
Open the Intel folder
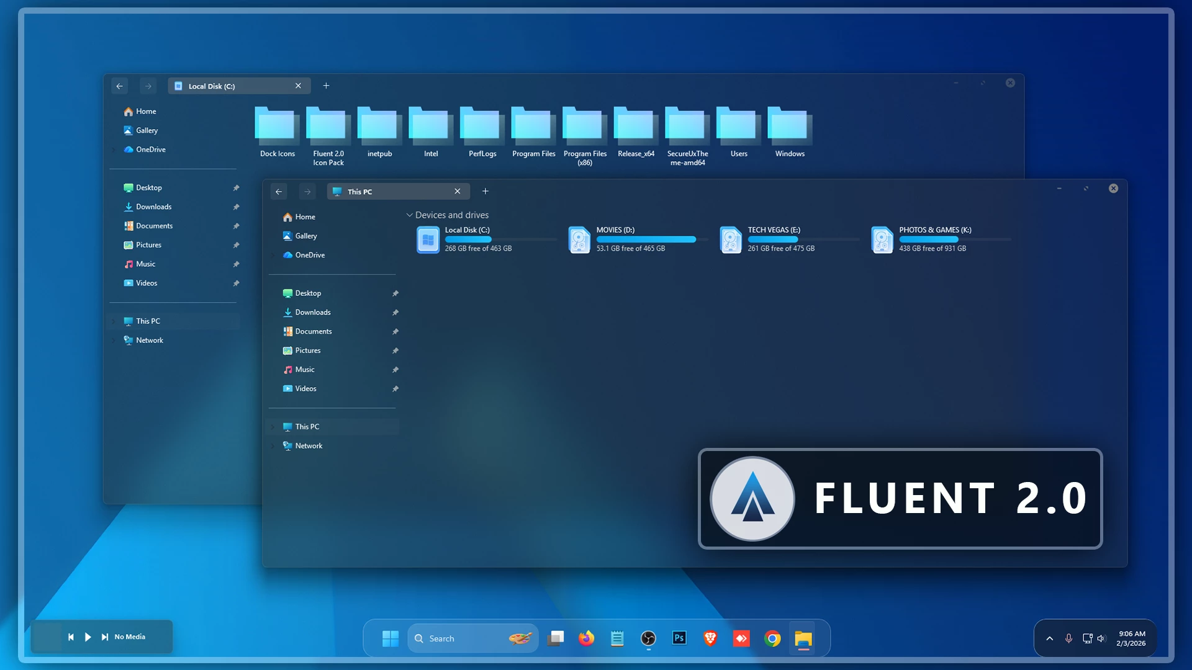pyautogui.click(x=431, y=132)
